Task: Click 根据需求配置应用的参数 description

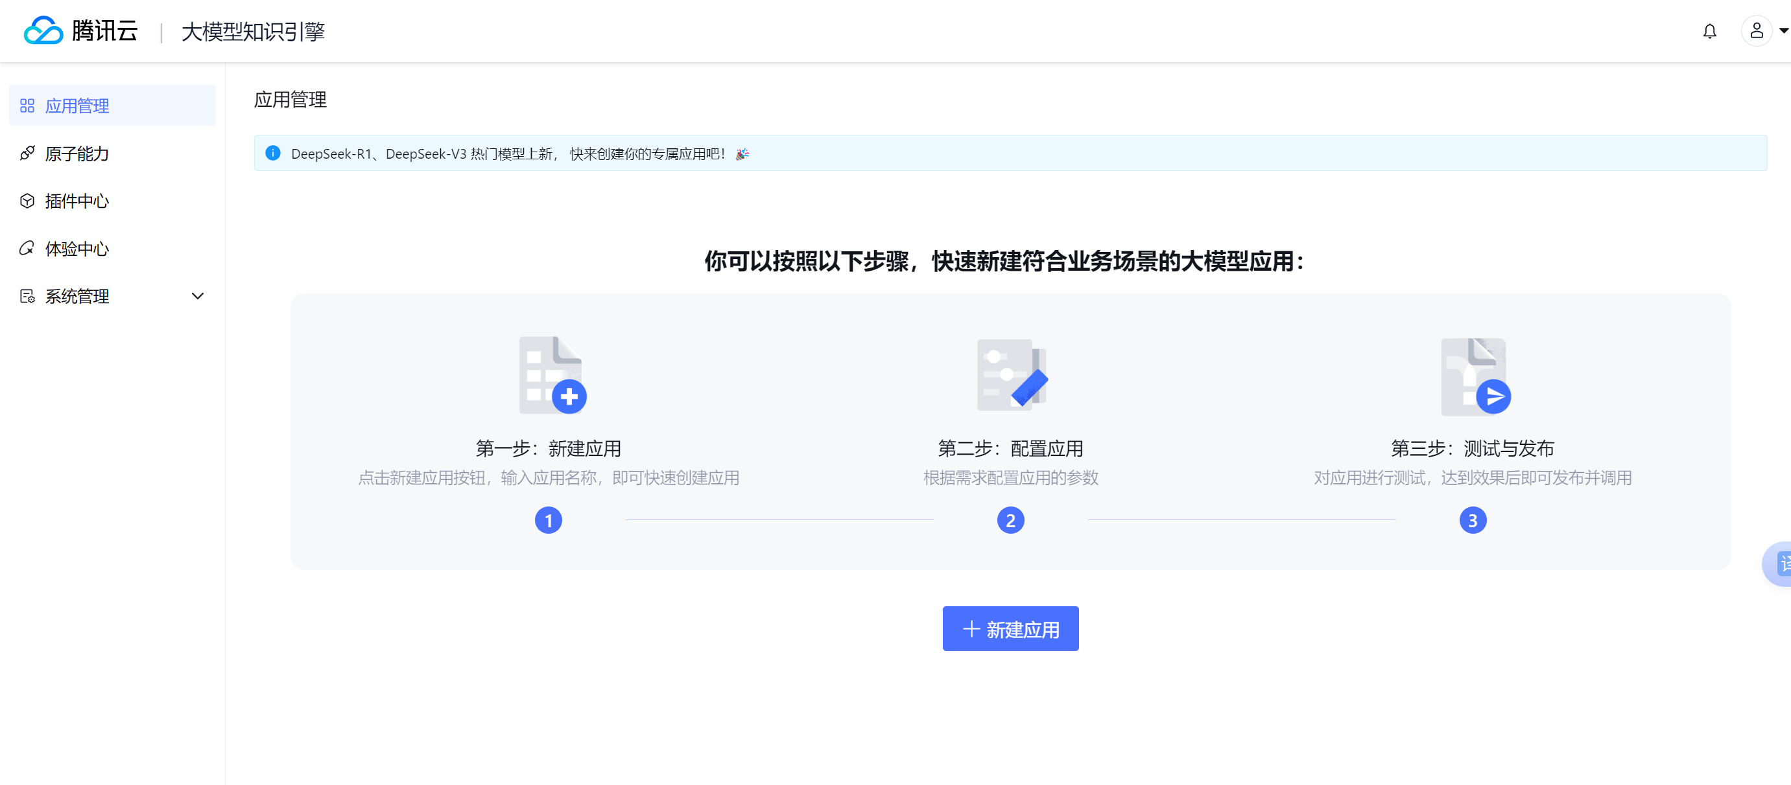Action: click(1011, 478)
